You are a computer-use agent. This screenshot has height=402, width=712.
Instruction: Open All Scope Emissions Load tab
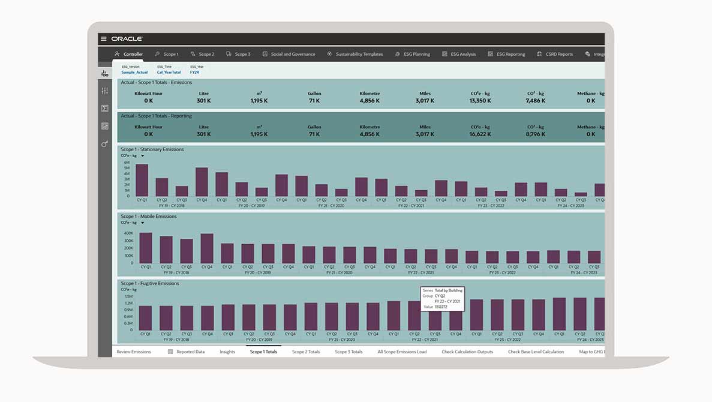click(x=402, y=352)
